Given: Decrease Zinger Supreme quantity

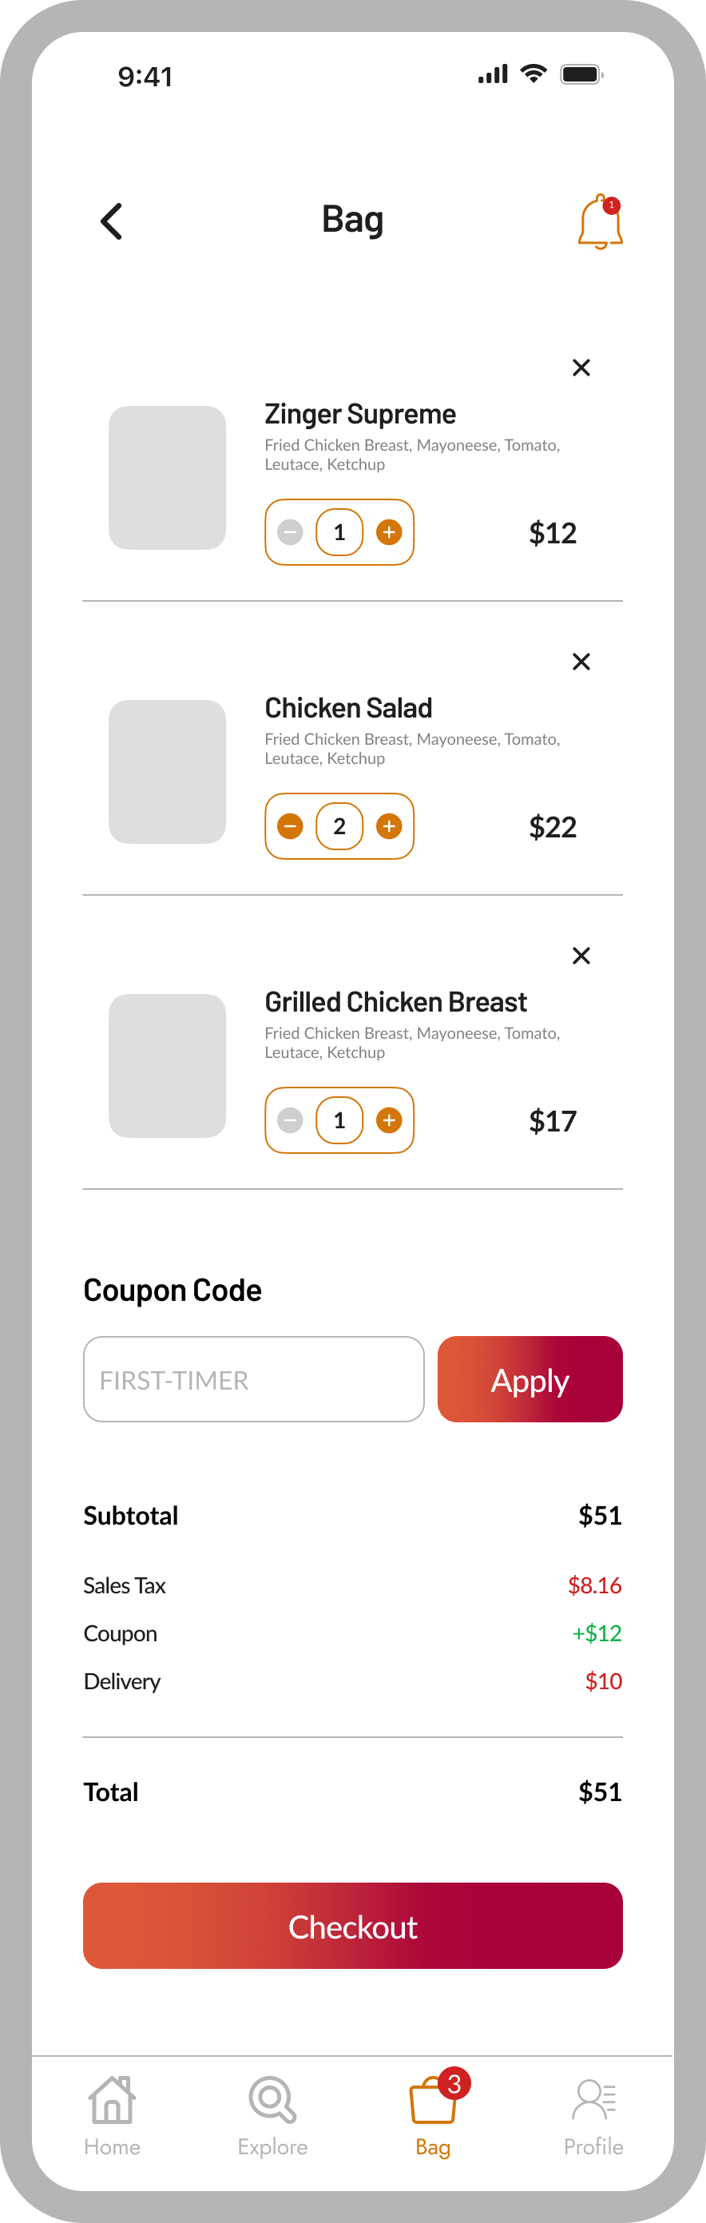Looking at the screenshot, I should pos(291,532).
